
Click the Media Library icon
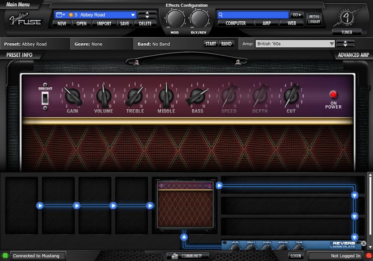pos(314,19)
